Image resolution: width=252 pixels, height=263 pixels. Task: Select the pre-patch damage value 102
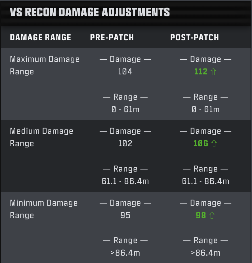125,143
